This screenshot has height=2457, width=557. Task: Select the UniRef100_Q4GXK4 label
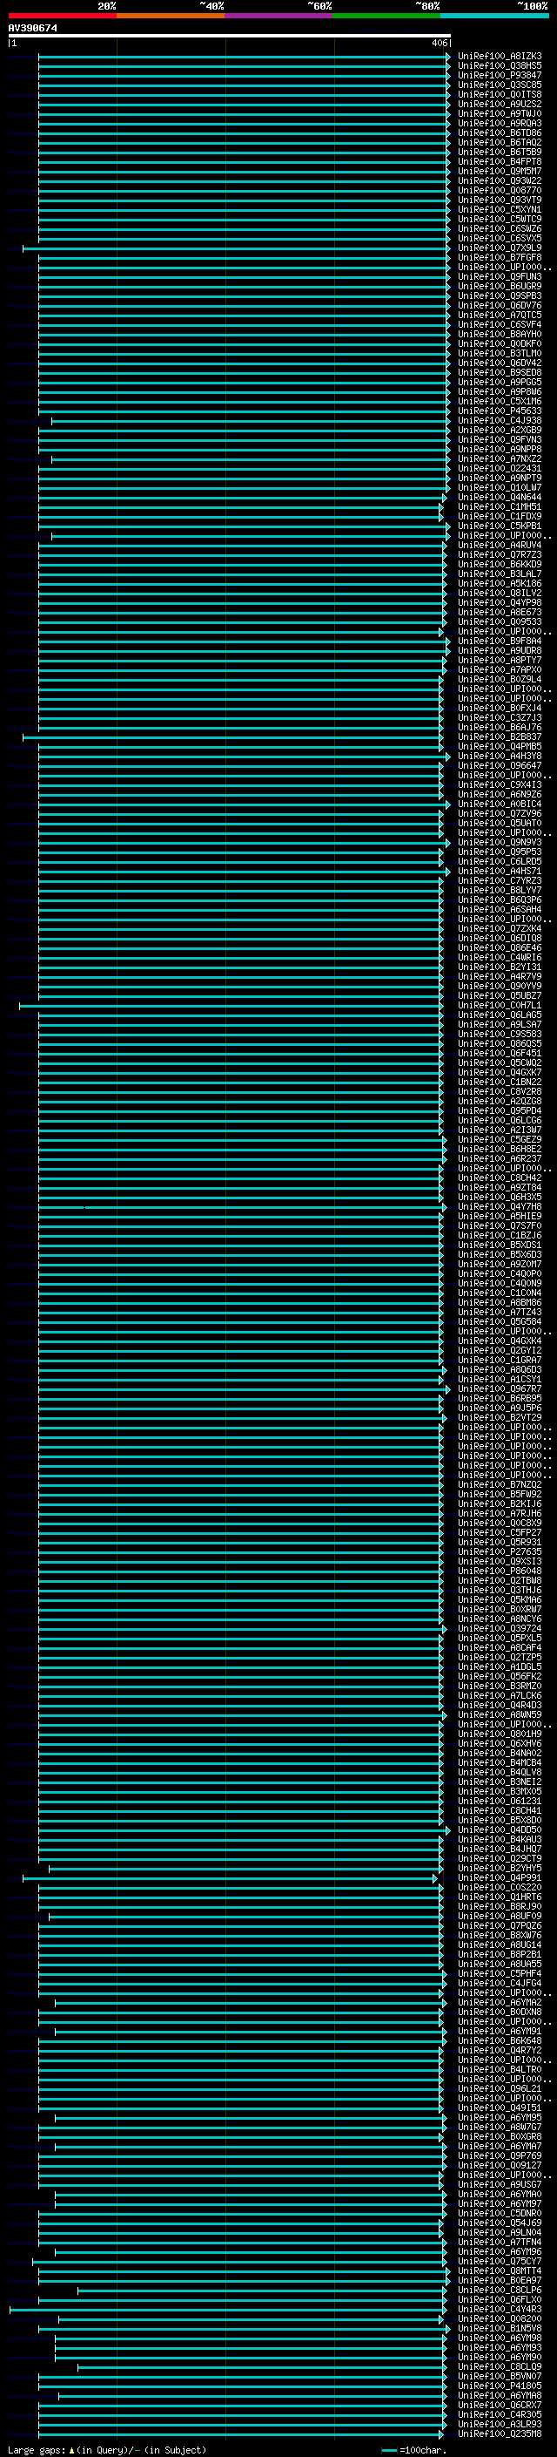click(x=499, y=1341)
